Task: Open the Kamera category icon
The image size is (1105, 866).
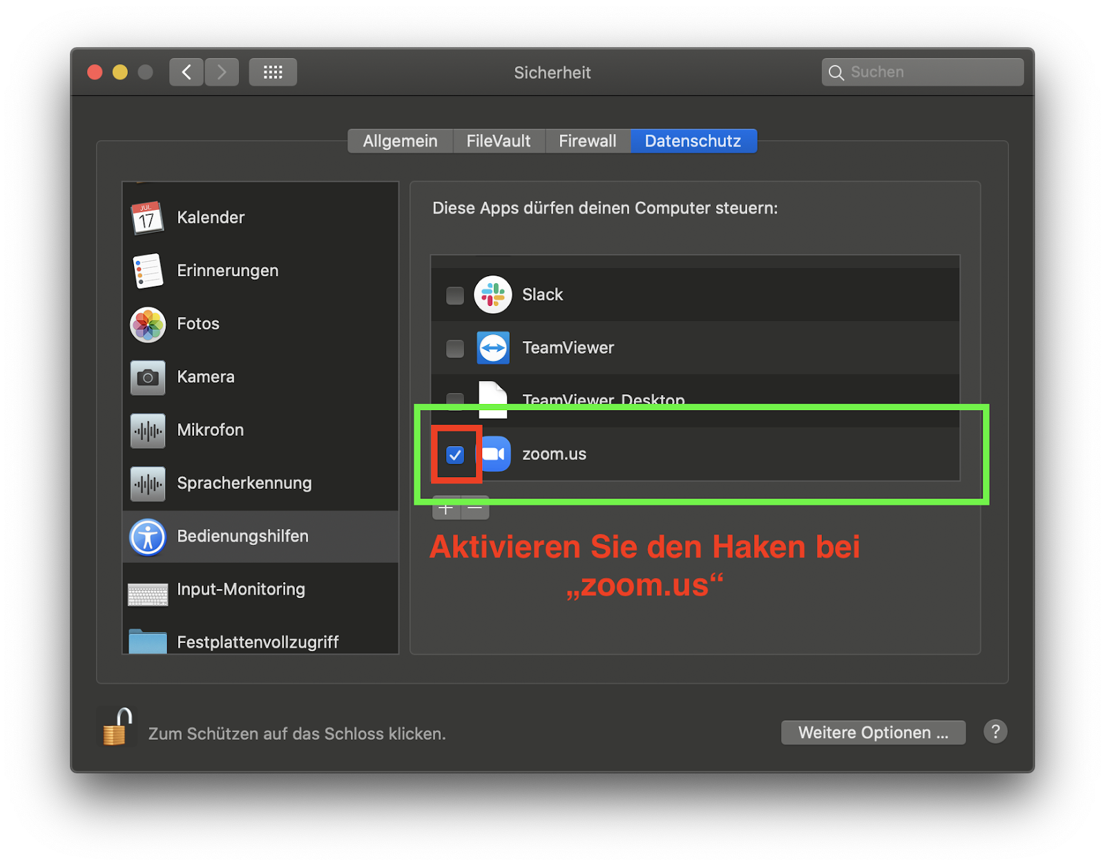Action: click(x=147, y=377)
